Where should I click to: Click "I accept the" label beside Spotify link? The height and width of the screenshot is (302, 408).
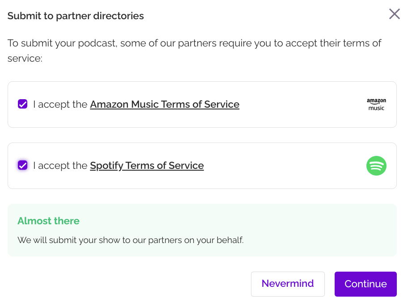click(60, 166)
